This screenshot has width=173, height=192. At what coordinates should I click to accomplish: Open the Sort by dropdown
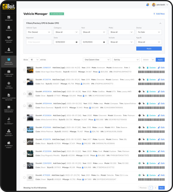[x=126, y=60]
